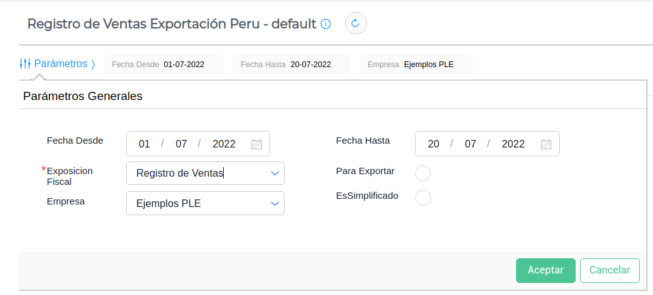Viewport: 653px width, 295px height.
Task: Select the Fecha Desde 01-07-2022 chip
Action: tap(164, 65)
